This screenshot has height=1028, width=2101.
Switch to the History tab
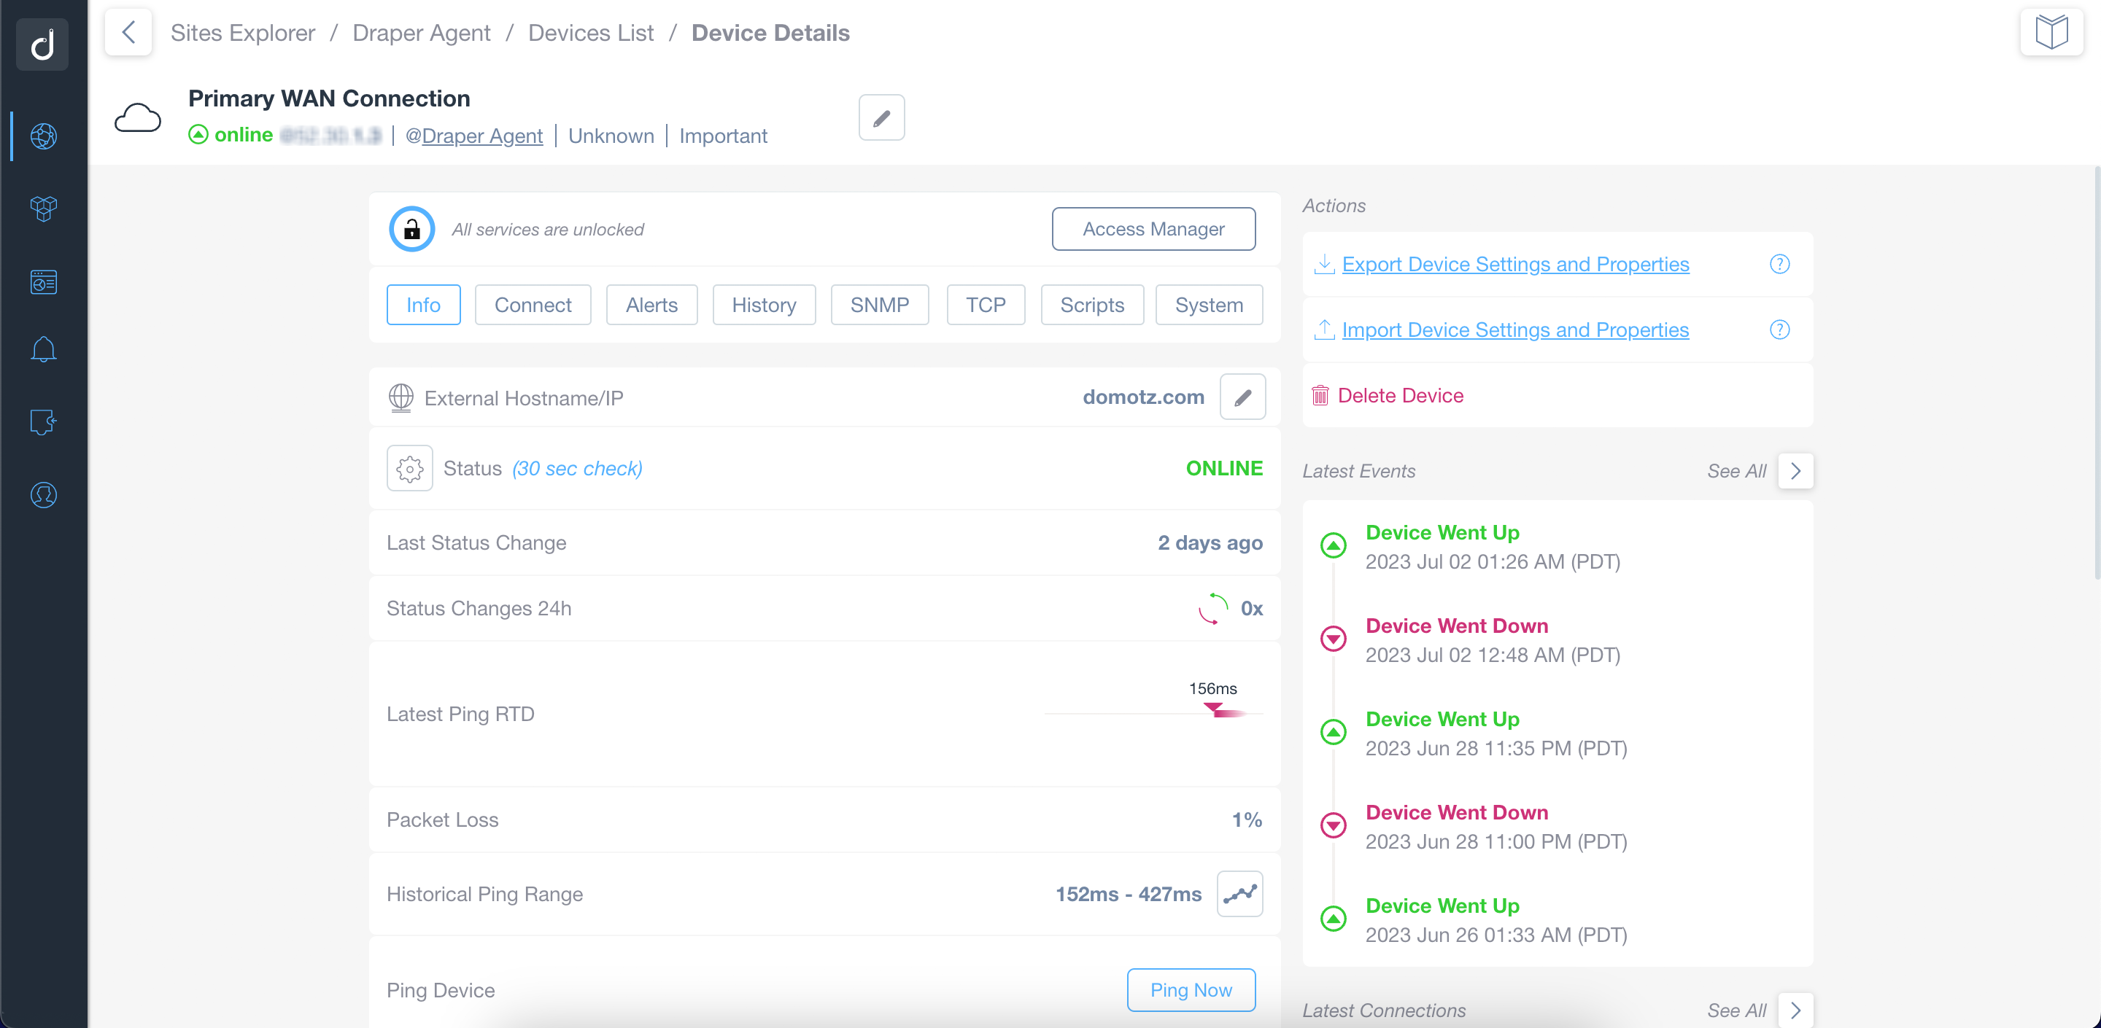click(763, 305)
